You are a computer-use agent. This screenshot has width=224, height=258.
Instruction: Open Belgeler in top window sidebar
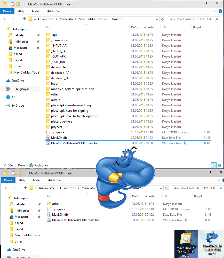click(x=19, y=35)
